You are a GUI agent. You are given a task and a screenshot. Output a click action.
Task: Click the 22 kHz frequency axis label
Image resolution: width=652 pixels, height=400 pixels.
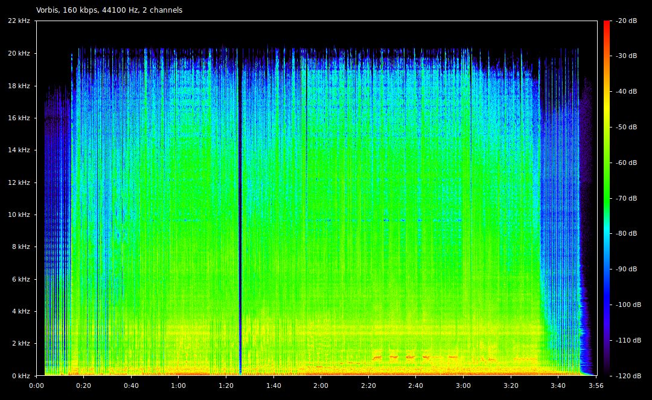(x=19, y=21)
